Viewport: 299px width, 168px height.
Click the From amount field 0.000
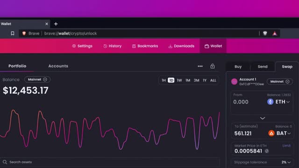[241, 102]
